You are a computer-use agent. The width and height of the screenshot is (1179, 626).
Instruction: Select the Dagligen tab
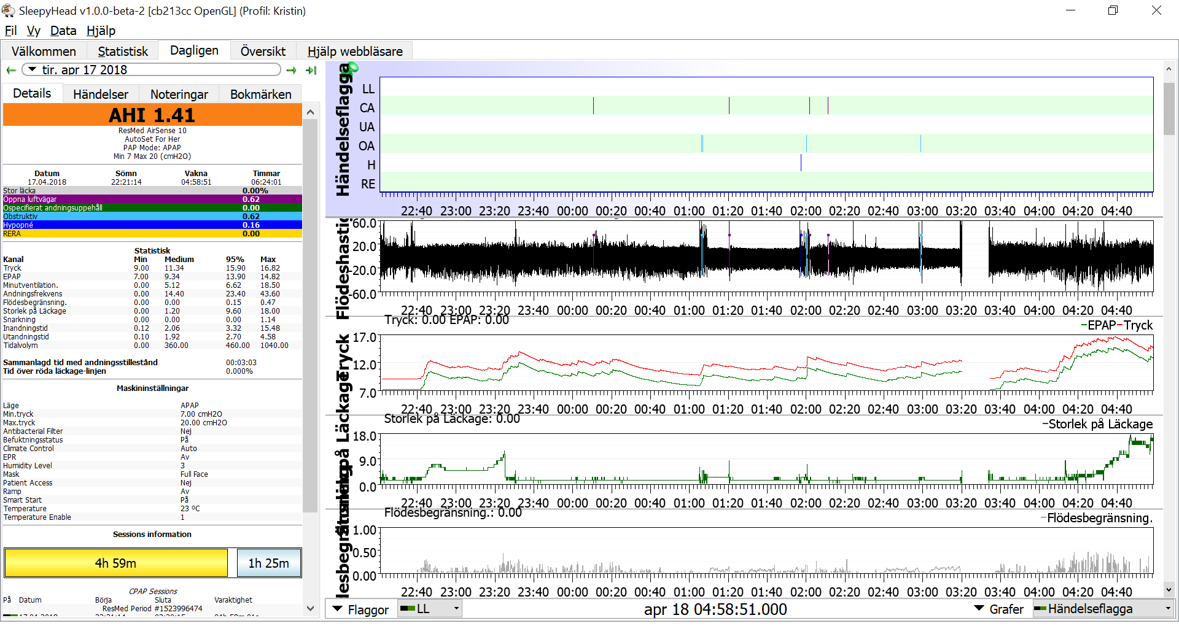click(194, 50)
